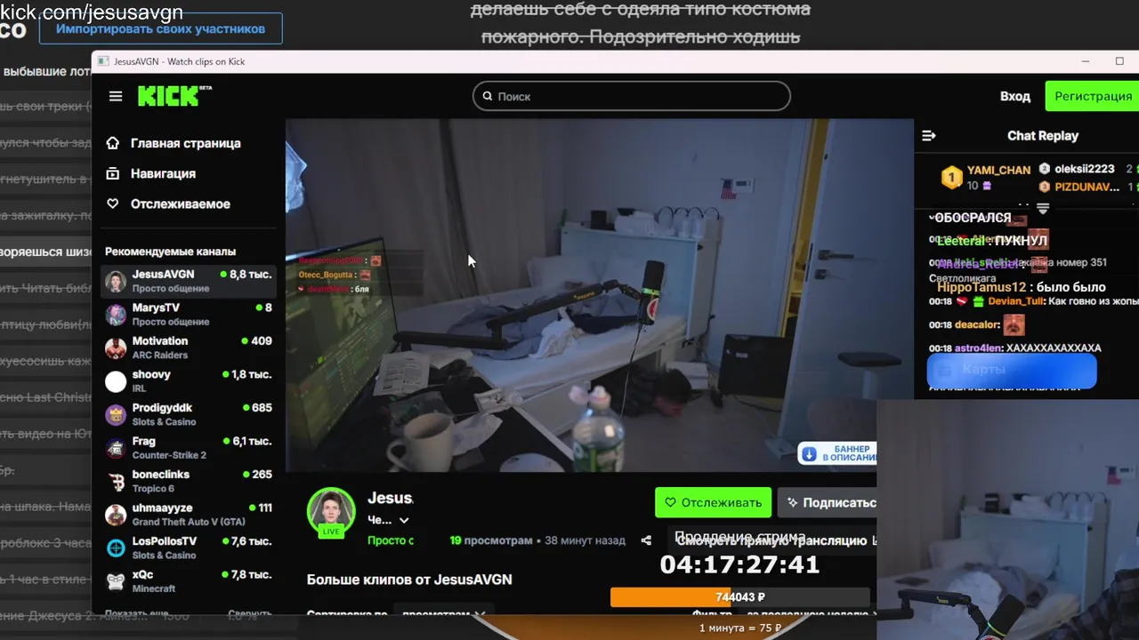Focus the Поиск search field
This screenshot has height=640, width=1139.
[631, 96]
